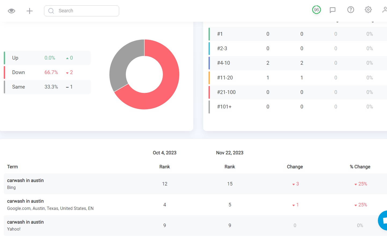
Task: Sort by the Change column header
Action: click(295, 167)
